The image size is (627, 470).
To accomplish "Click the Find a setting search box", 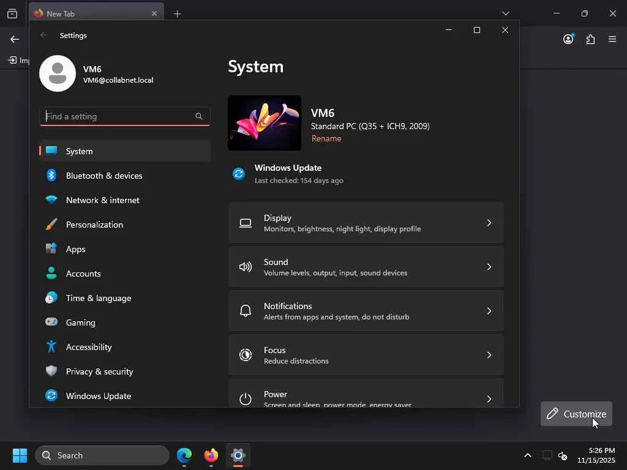I will [x=125, y=116].
